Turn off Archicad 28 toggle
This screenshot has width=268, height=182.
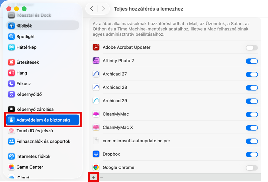(x=252, y=88)
